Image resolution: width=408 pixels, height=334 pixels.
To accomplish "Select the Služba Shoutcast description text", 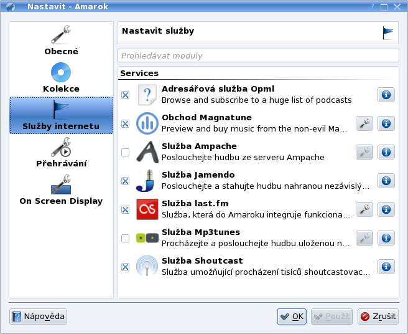I will [266, 272].
